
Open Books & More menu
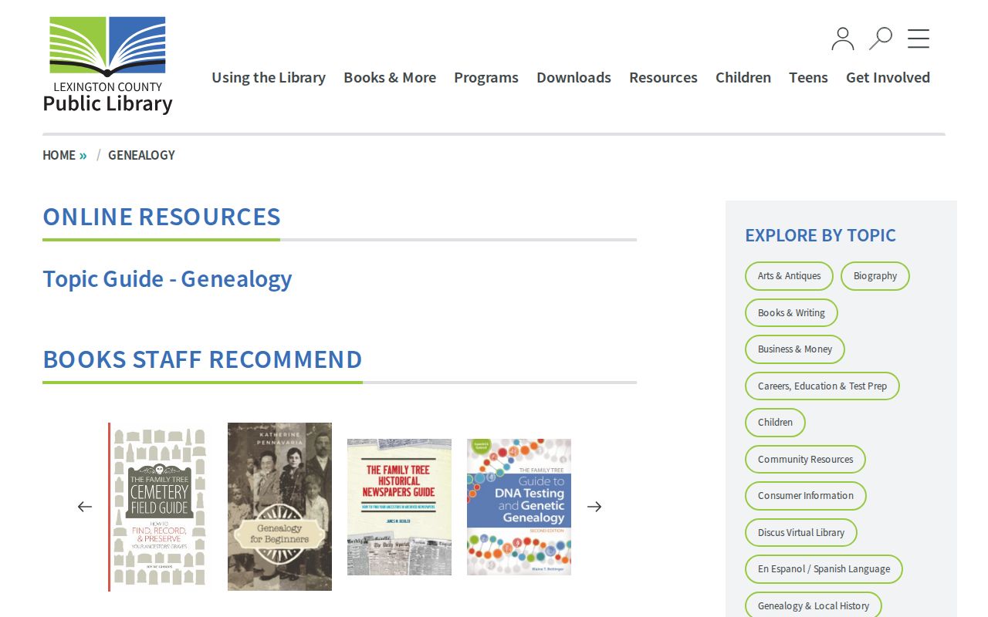pos(390,77)
